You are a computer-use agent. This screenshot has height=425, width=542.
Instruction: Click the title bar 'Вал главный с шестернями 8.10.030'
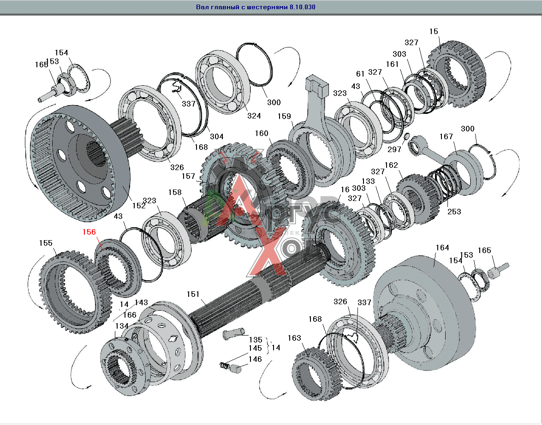256,7
